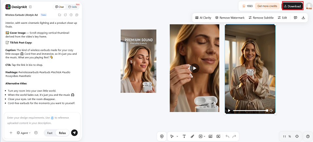This screenshot has width=313, height=142.
Task: Add attachment with the plus icon
Action: (11, 133)
